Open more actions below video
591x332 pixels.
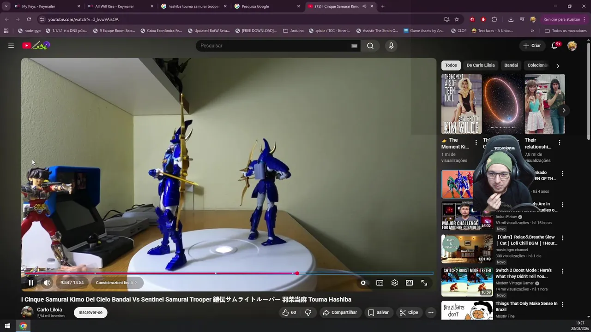431,312
